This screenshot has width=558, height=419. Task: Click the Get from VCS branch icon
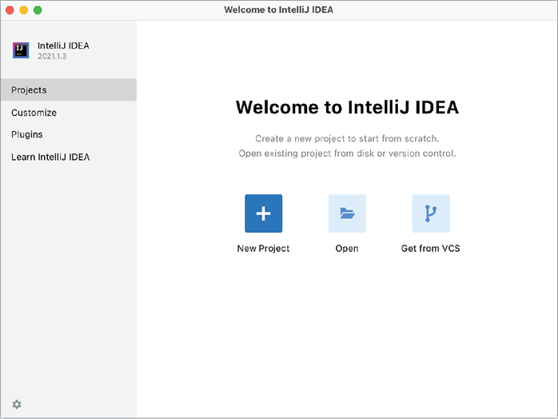coord(431,213)
